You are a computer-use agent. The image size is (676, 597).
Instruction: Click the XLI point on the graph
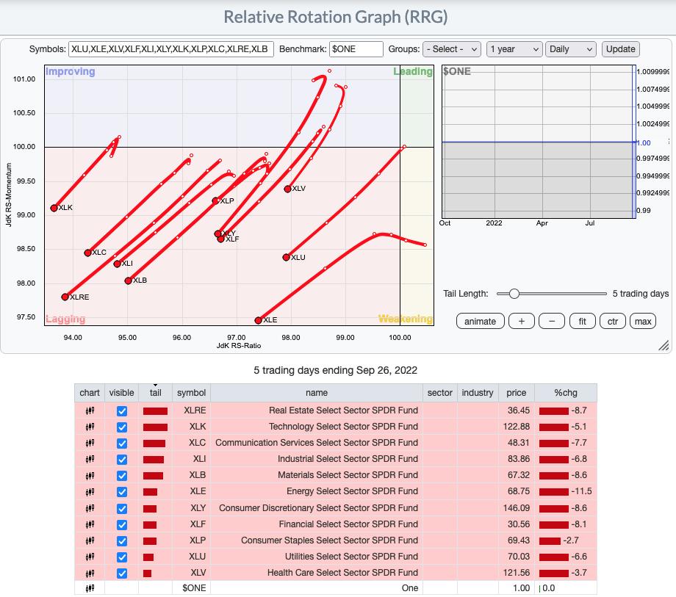coord(117,264)
